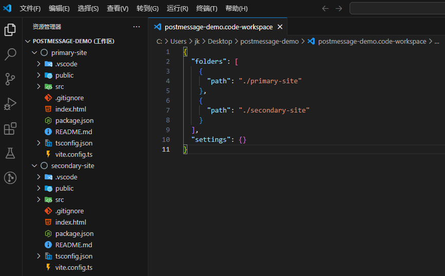Click the Users breadcrumb segment
This screenshot has width=445, height=276.
pos(178,42)
